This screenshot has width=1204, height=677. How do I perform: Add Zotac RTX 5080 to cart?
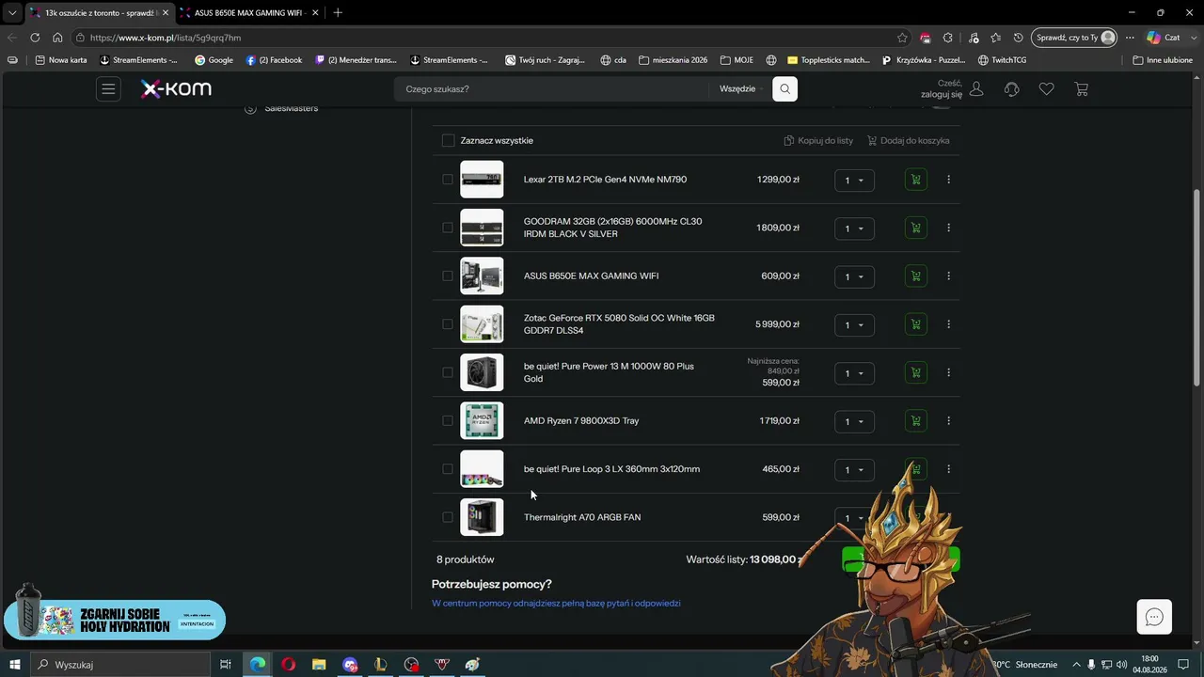click(915, 324)
